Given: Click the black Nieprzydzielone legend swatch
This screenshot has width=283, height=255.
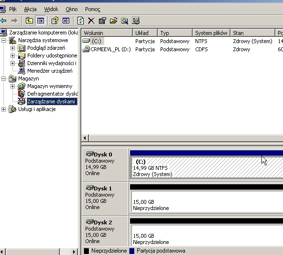Looking at the screenshot, I should (87, 251).
